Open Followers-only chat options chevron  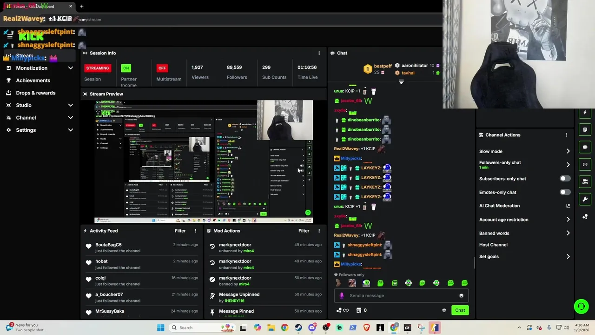coord(568,165)
